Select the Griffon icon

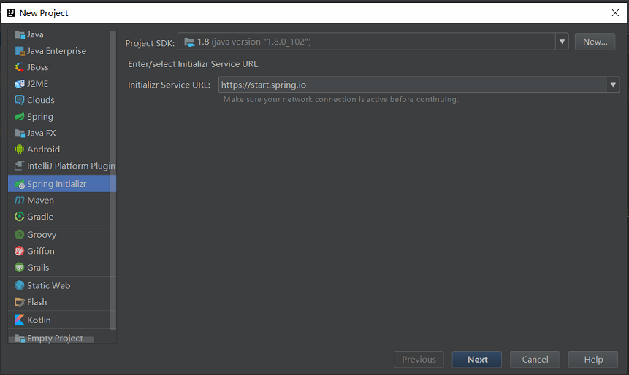(x=19, y=251)
